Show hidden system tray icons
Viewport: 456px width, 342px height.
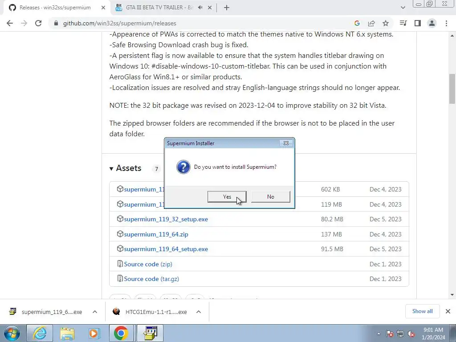379,334
